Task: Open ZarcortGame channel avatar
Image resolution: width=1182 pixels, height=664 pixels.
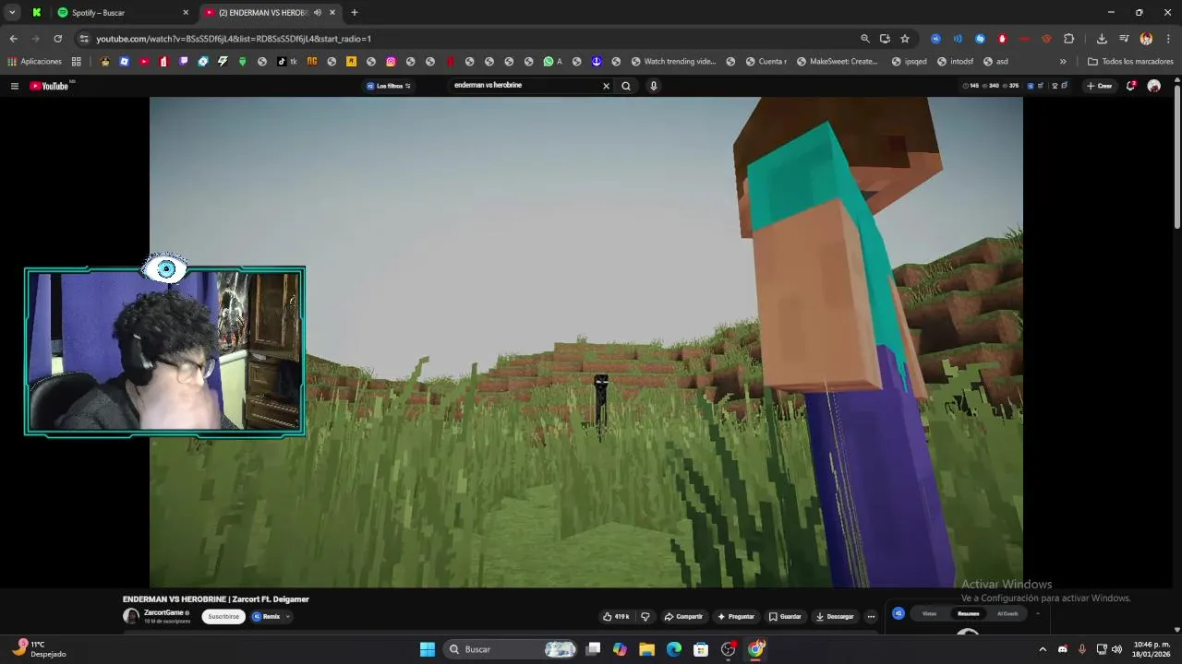Action: 131,616
